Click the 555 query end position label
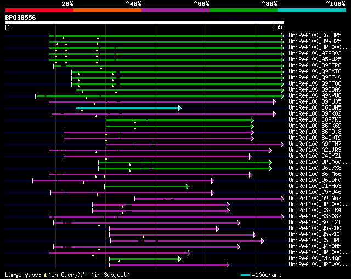Viewport: 351px width, 279px height. click(x=277, y=27)
